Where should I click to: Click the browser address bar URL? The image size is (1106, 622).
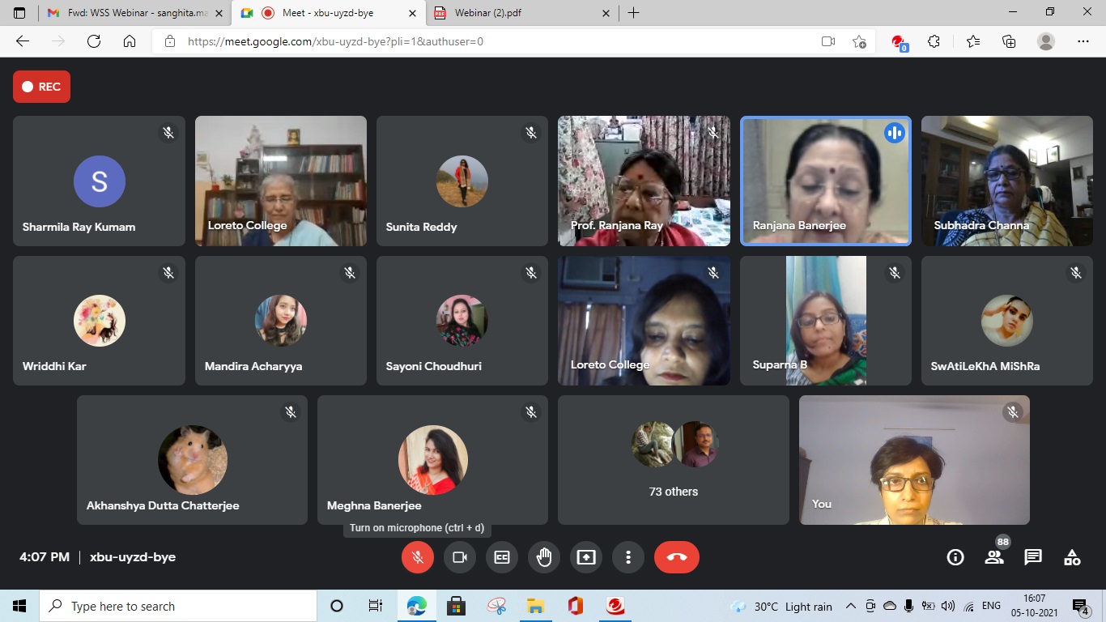pyautogui.click(x=335, y=41)
